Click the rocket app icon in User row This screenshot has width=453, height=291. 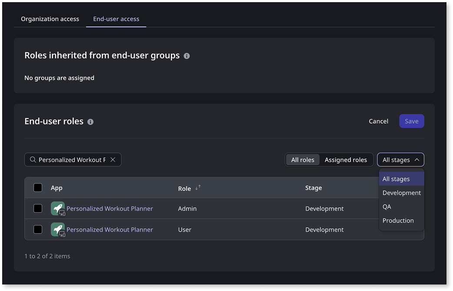coord(58,229)
